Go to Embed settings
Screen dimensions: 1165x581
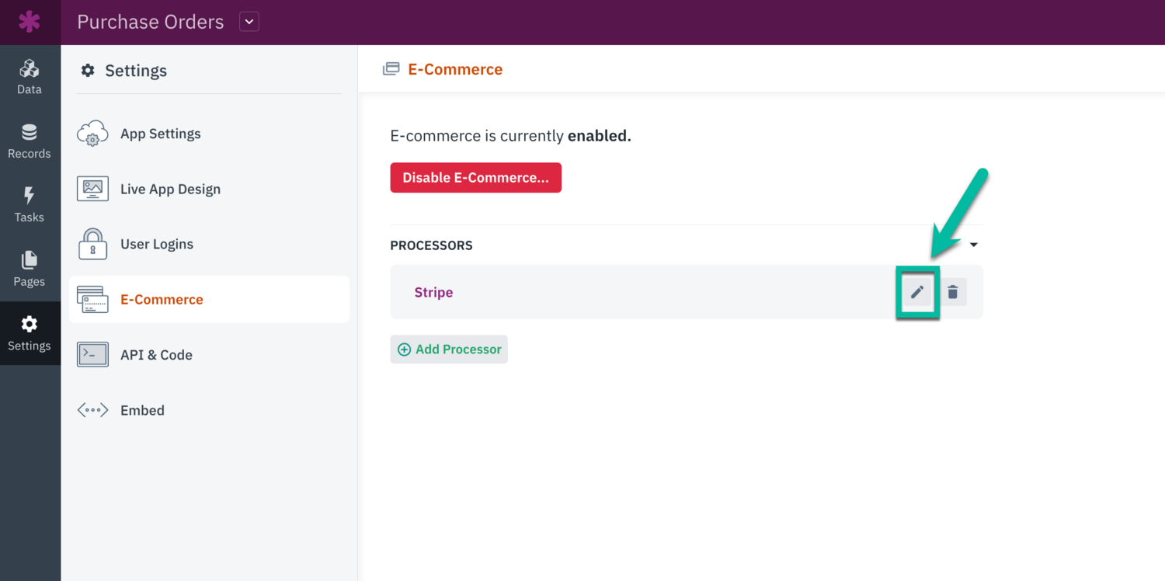click(142, 409)
